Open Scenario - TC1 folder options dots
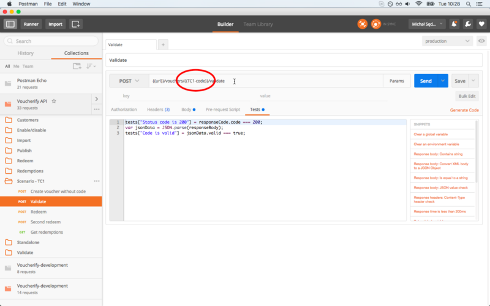 (x=97, y=181)
